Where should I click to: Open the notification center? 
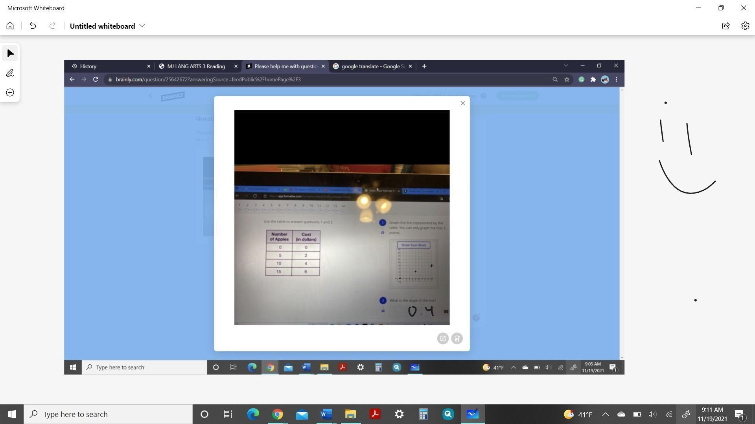(x=739, y=414)
